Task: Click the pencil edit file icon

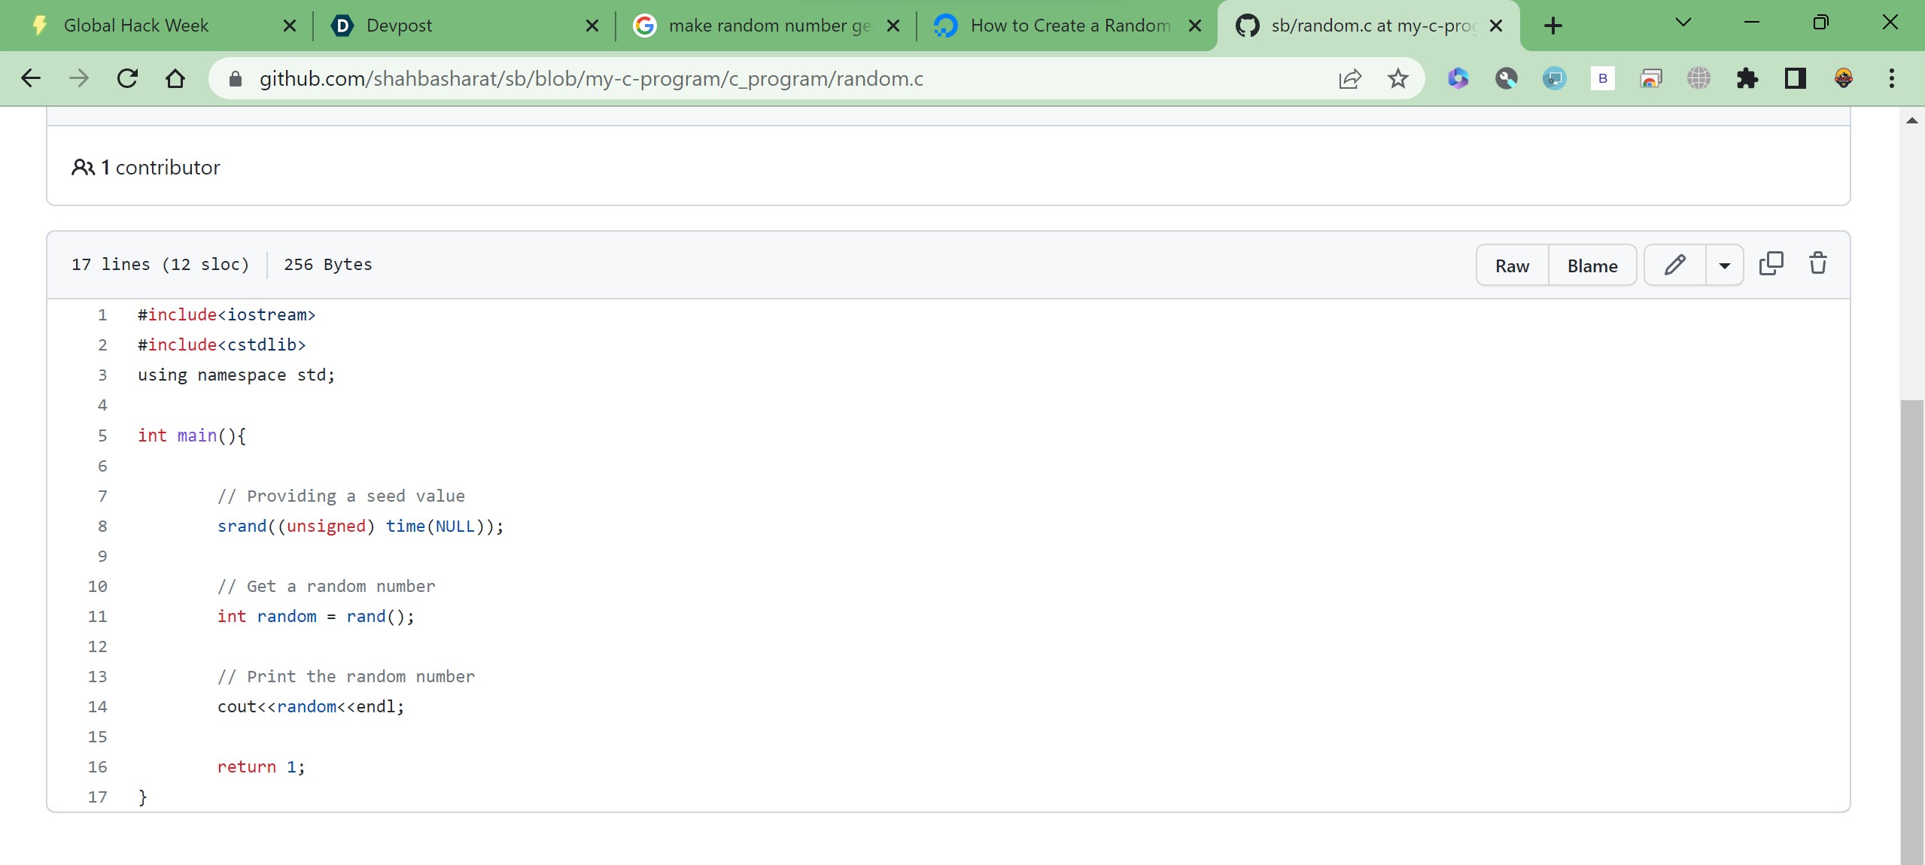Action: tap(1674, 265)
